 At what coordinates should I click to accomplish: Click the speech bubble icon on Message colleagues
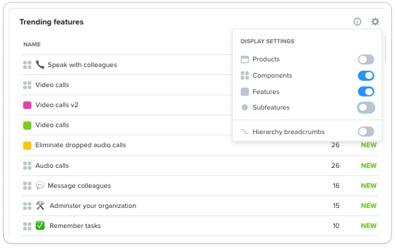point(40,185)
